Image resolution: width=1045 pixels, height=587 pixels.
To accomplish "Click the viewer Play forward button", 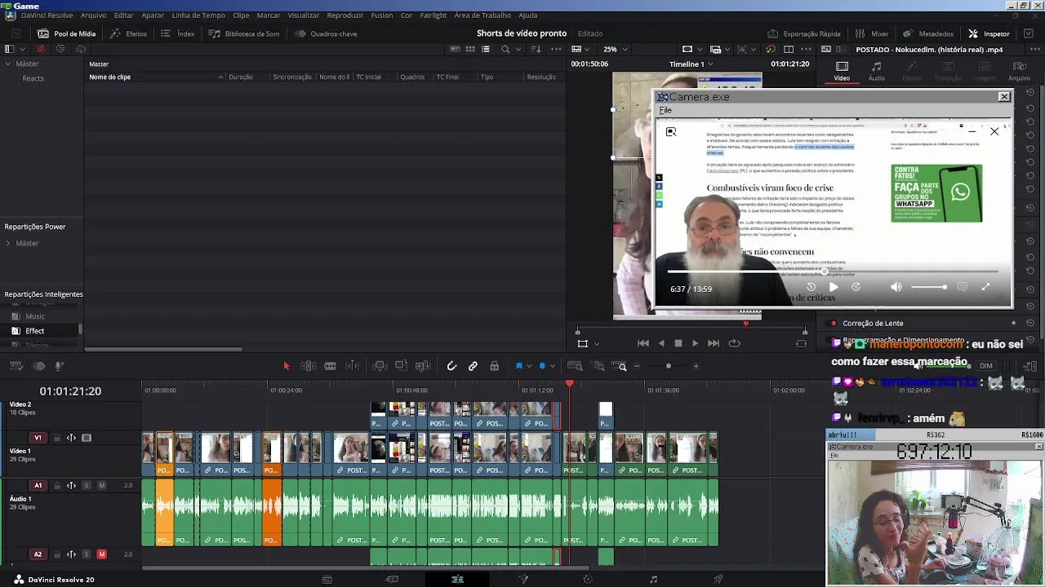I will [x=695, y=343].
